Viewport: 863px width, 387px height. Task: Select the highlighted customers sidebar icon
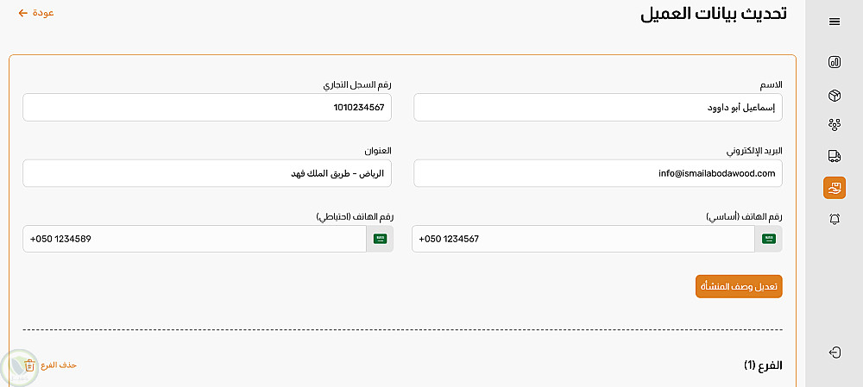(835, 187)
